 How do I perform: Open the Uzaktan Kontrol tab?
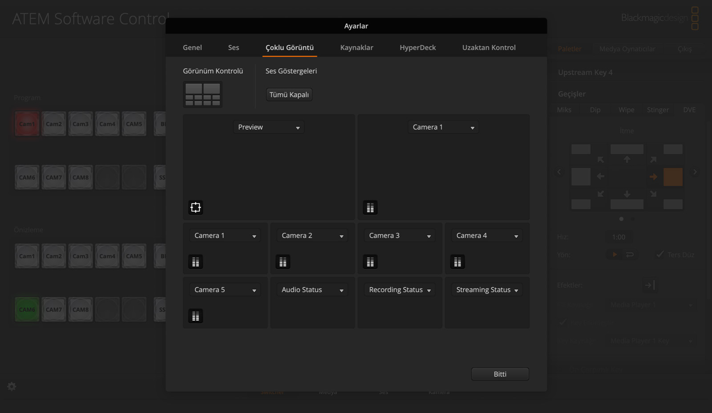coord(489,48)
